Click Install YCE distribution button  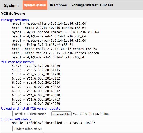(30, 114)
